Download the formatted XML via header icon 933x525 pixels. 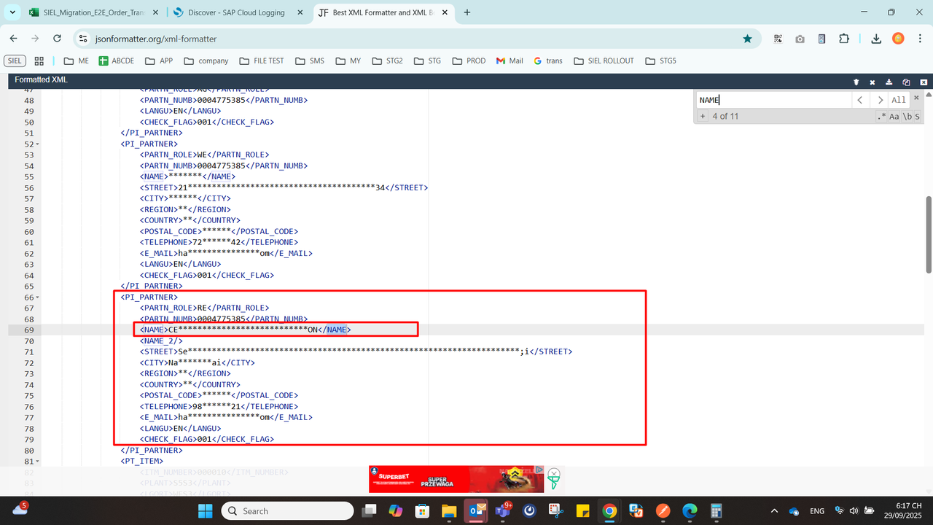889,82
